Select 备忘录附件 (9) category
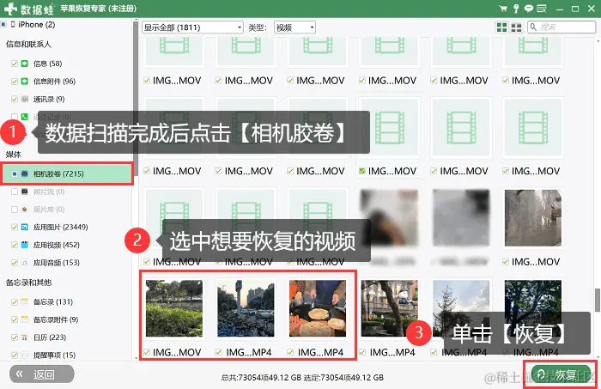601x389 pixels. click(56, 319)
